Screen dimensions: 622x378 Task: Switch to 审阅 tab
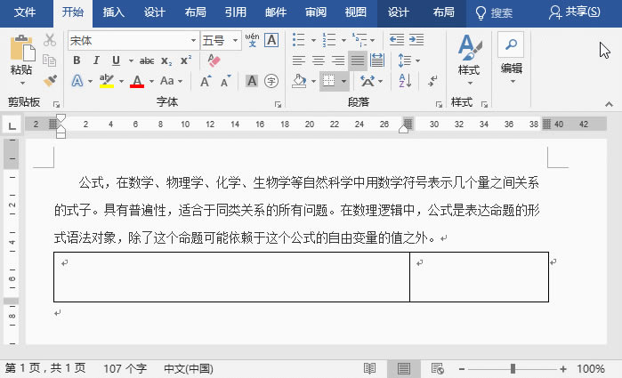pos(316,12)
